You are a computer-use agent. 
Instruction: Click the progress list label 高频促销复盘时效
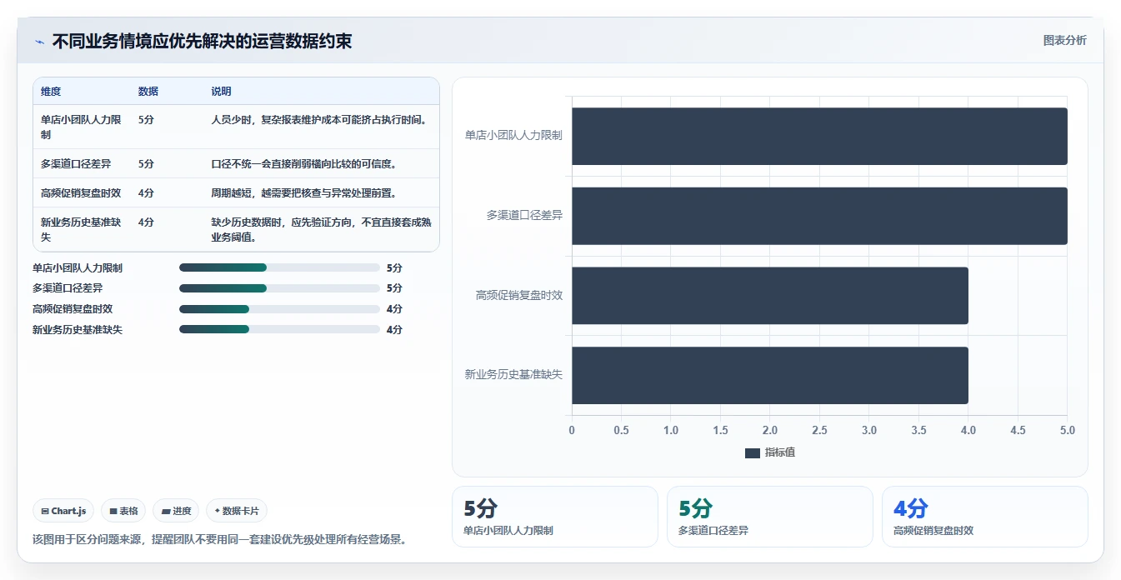click(x=73, y=309)
